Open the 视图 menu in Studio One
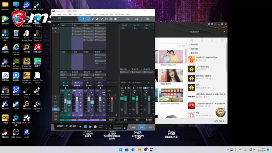 tap(95, 15)
